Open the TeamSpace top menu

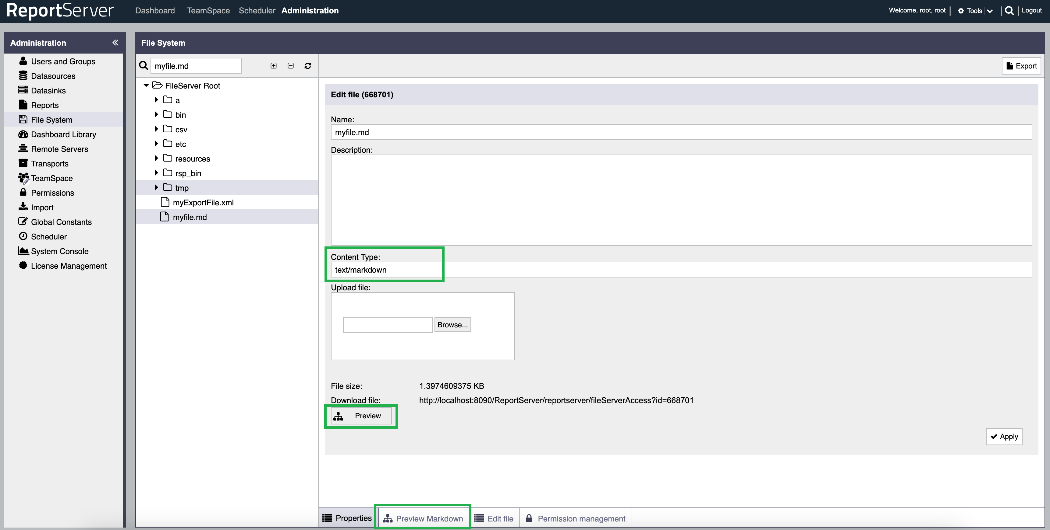[x=208, y=11]
